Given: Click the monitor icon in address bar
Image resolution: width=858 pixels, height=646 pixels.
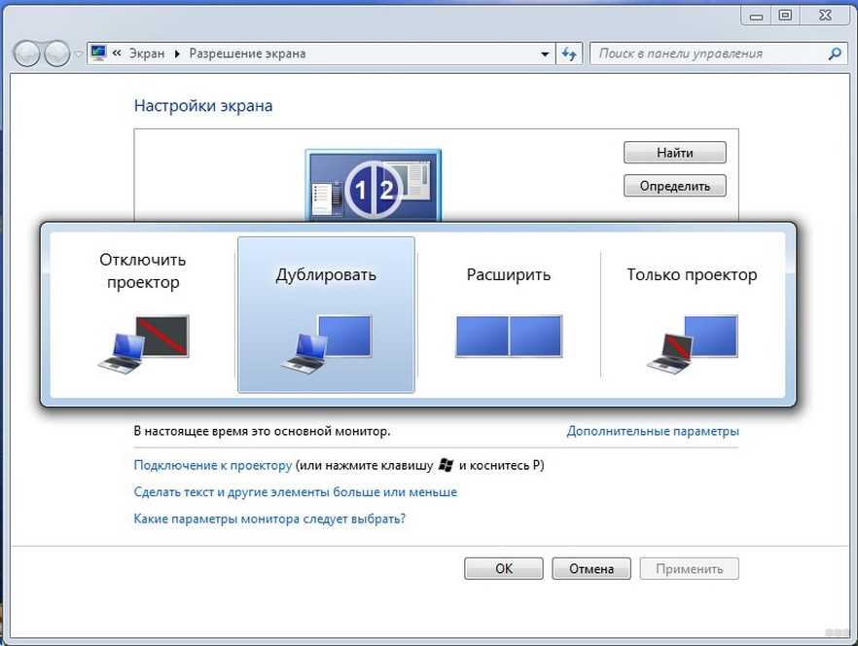Looking at the screenshot, I should (x=99, y=53).
